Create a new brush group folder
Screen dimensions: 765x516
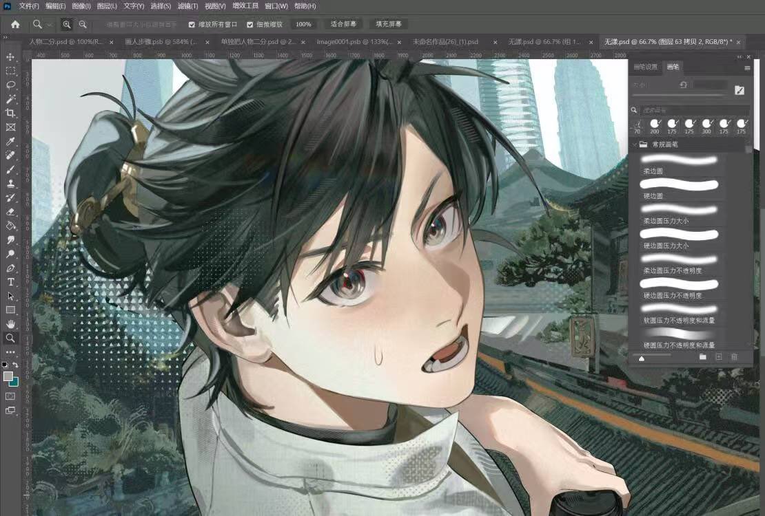click(702, 357)
